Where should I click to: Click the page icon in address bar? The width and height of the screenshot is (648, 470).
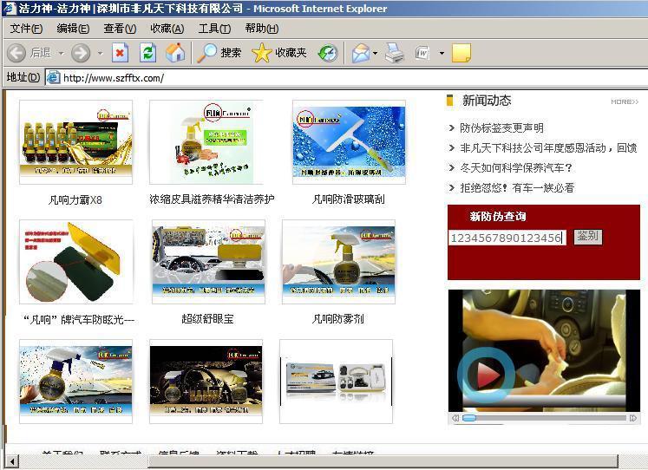(x=53, y=77)
